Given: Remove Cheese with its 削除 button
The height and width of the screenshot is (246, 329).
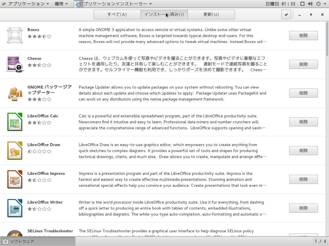Looking at the screenshot, I should pyautogui.click(x=303, y=64).
